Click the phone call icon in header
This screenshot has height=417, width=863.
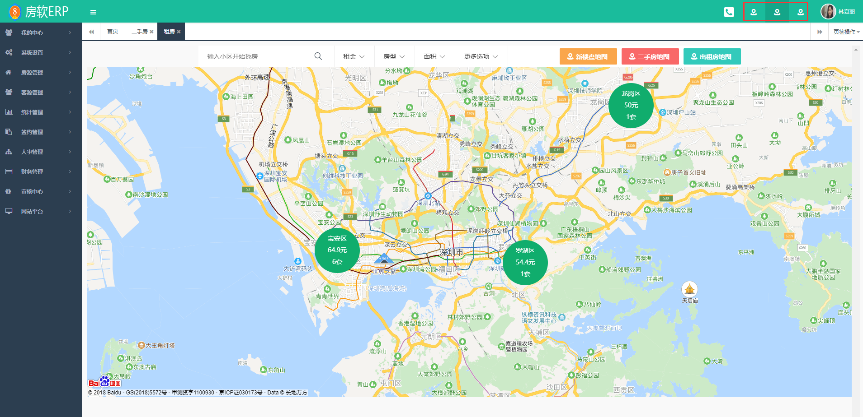(x=729, y=12)
